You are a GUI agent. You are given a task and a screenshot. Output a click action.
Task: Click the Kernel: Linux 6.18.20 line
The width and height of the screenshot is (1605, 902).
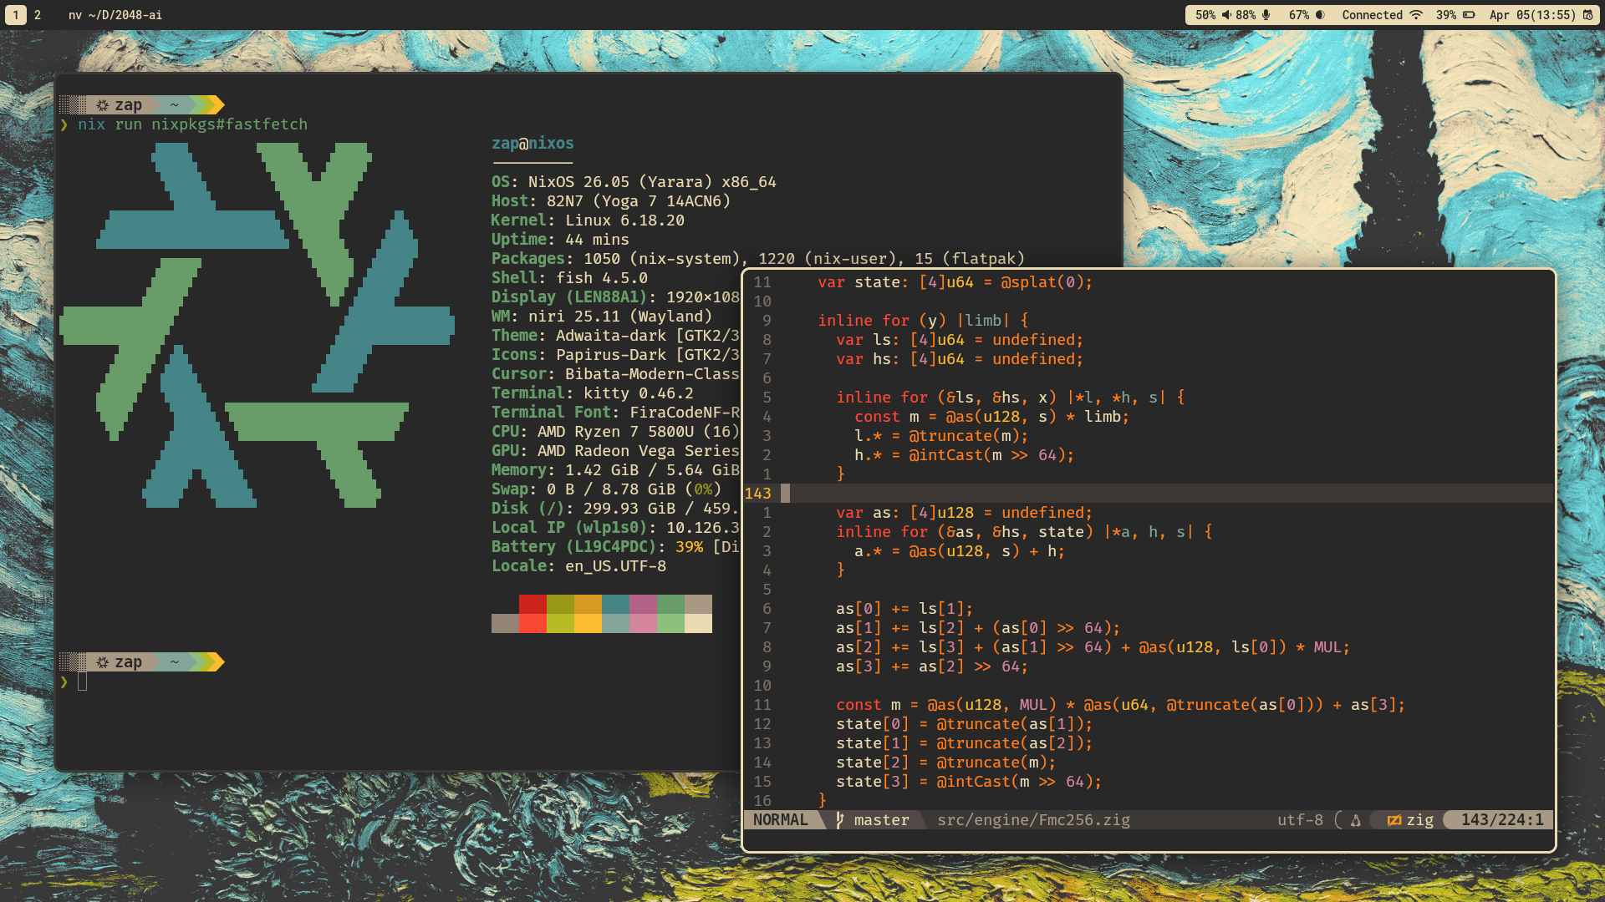point(588,220)
